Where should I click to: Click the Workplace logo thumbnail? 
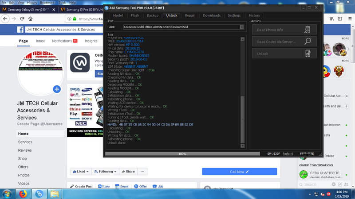click(x=80, y=62)
